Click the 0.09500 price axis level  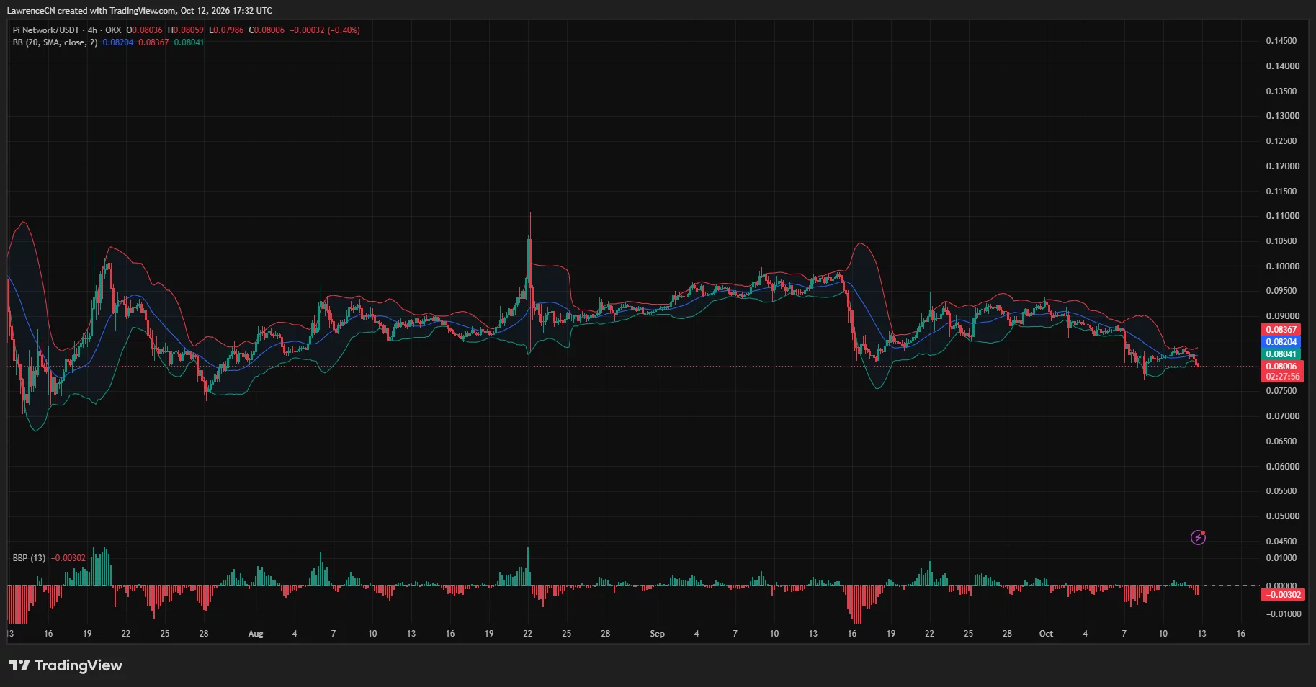point(1282,291)
